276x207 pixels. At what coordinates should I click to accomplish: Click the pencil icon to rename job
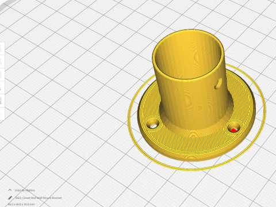(10, 198)
